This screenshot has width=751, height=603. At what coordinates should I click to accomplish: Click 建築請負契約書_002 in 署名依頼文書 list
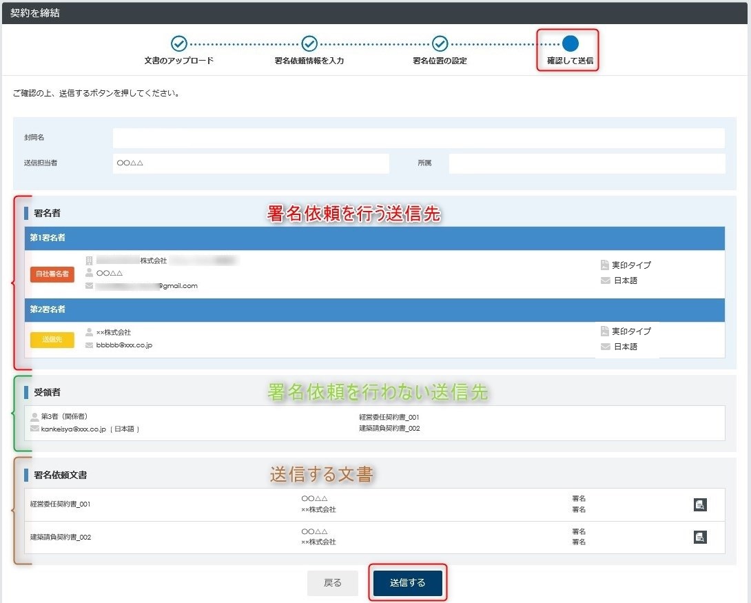click(x=61, y=538)
